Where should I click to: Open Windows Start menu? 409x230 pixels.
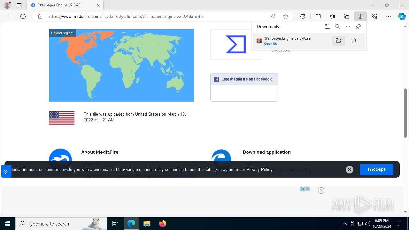click(x=8, y=224)
